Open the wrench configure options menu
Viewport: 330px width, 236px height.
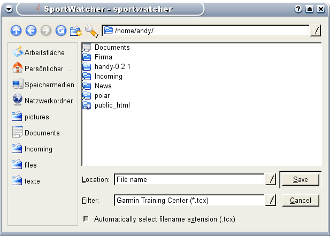coord(91,31)
